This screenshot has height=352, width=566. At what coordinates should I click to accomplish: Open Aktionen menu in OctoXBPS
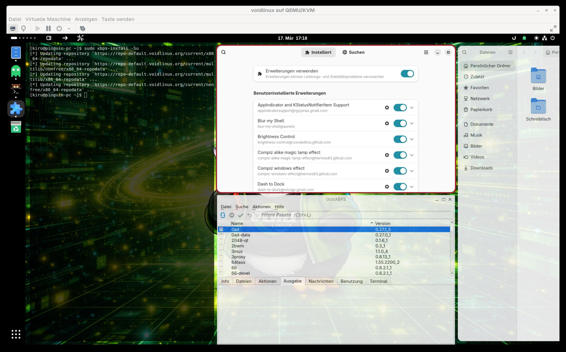click(x=261, y=207)
